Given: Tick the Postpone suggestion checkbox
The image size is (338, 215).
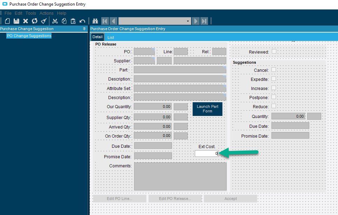Looking at the screenshot, I should tap(274, 97).
